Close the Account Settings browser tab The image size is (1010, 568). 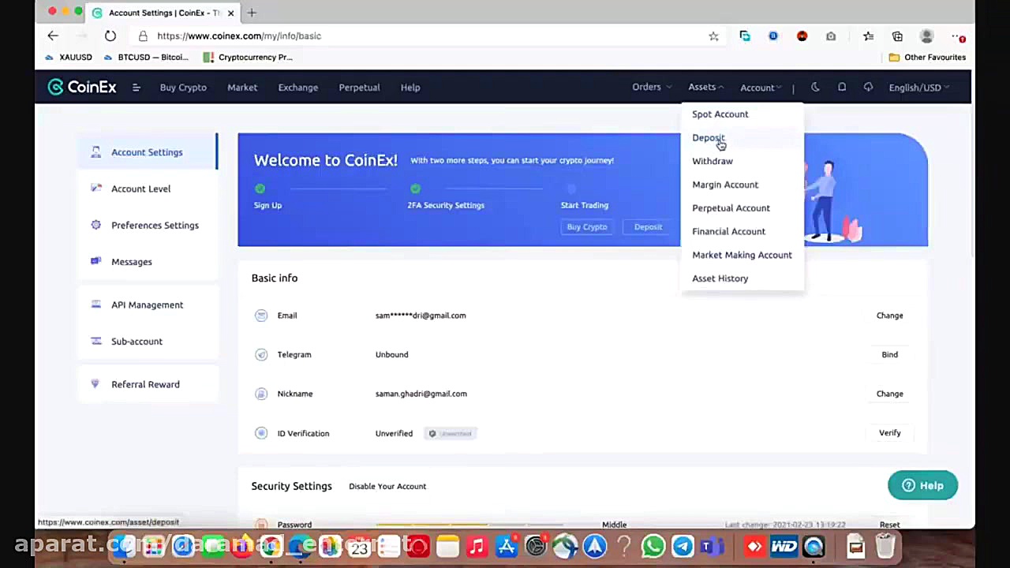(230, 13)
